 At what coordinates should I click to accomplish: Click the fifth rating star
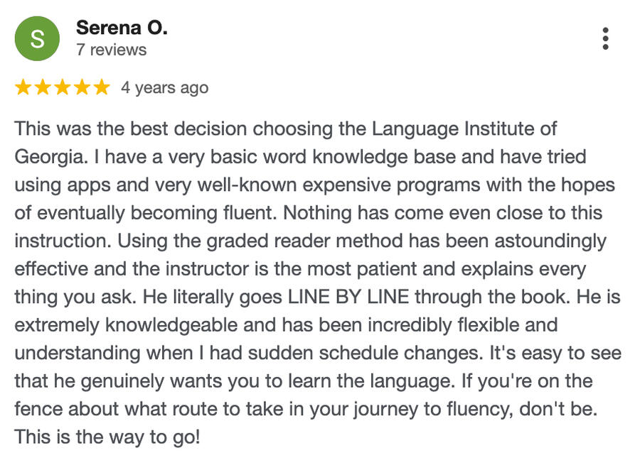(102, 87)
